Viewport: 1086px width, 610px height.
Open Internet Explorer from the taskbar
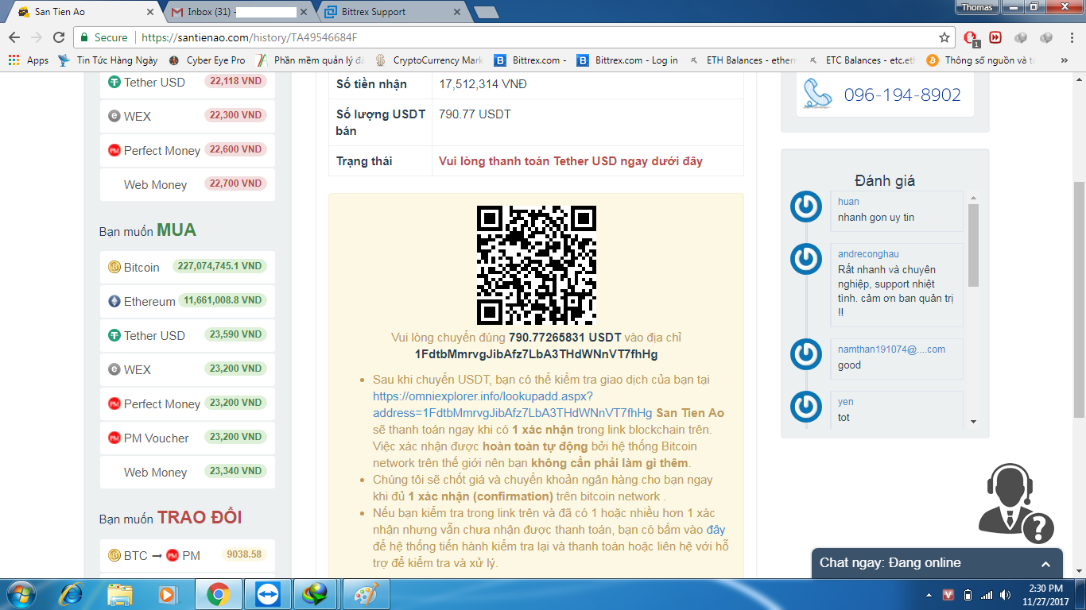(71, 594)
